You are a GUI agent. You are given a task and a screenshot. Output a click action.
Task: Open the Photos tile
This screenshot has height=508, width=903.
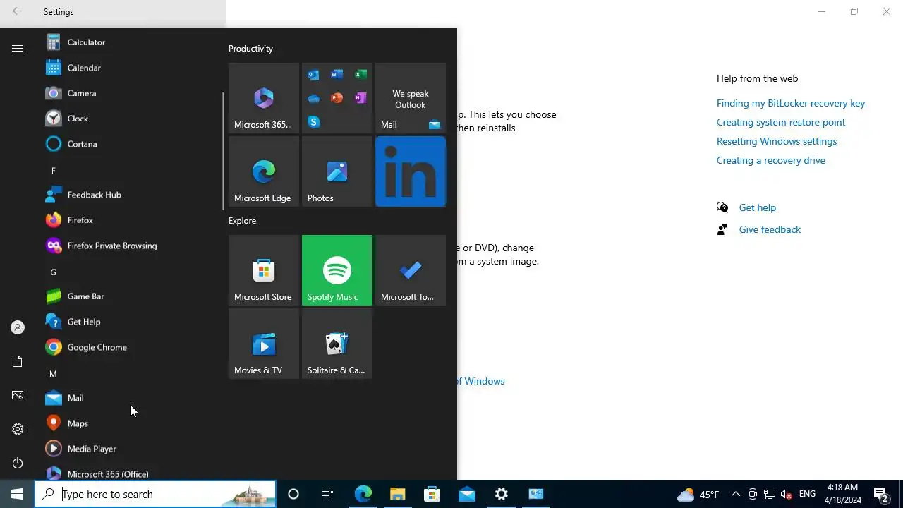click(x=337, y=171)
